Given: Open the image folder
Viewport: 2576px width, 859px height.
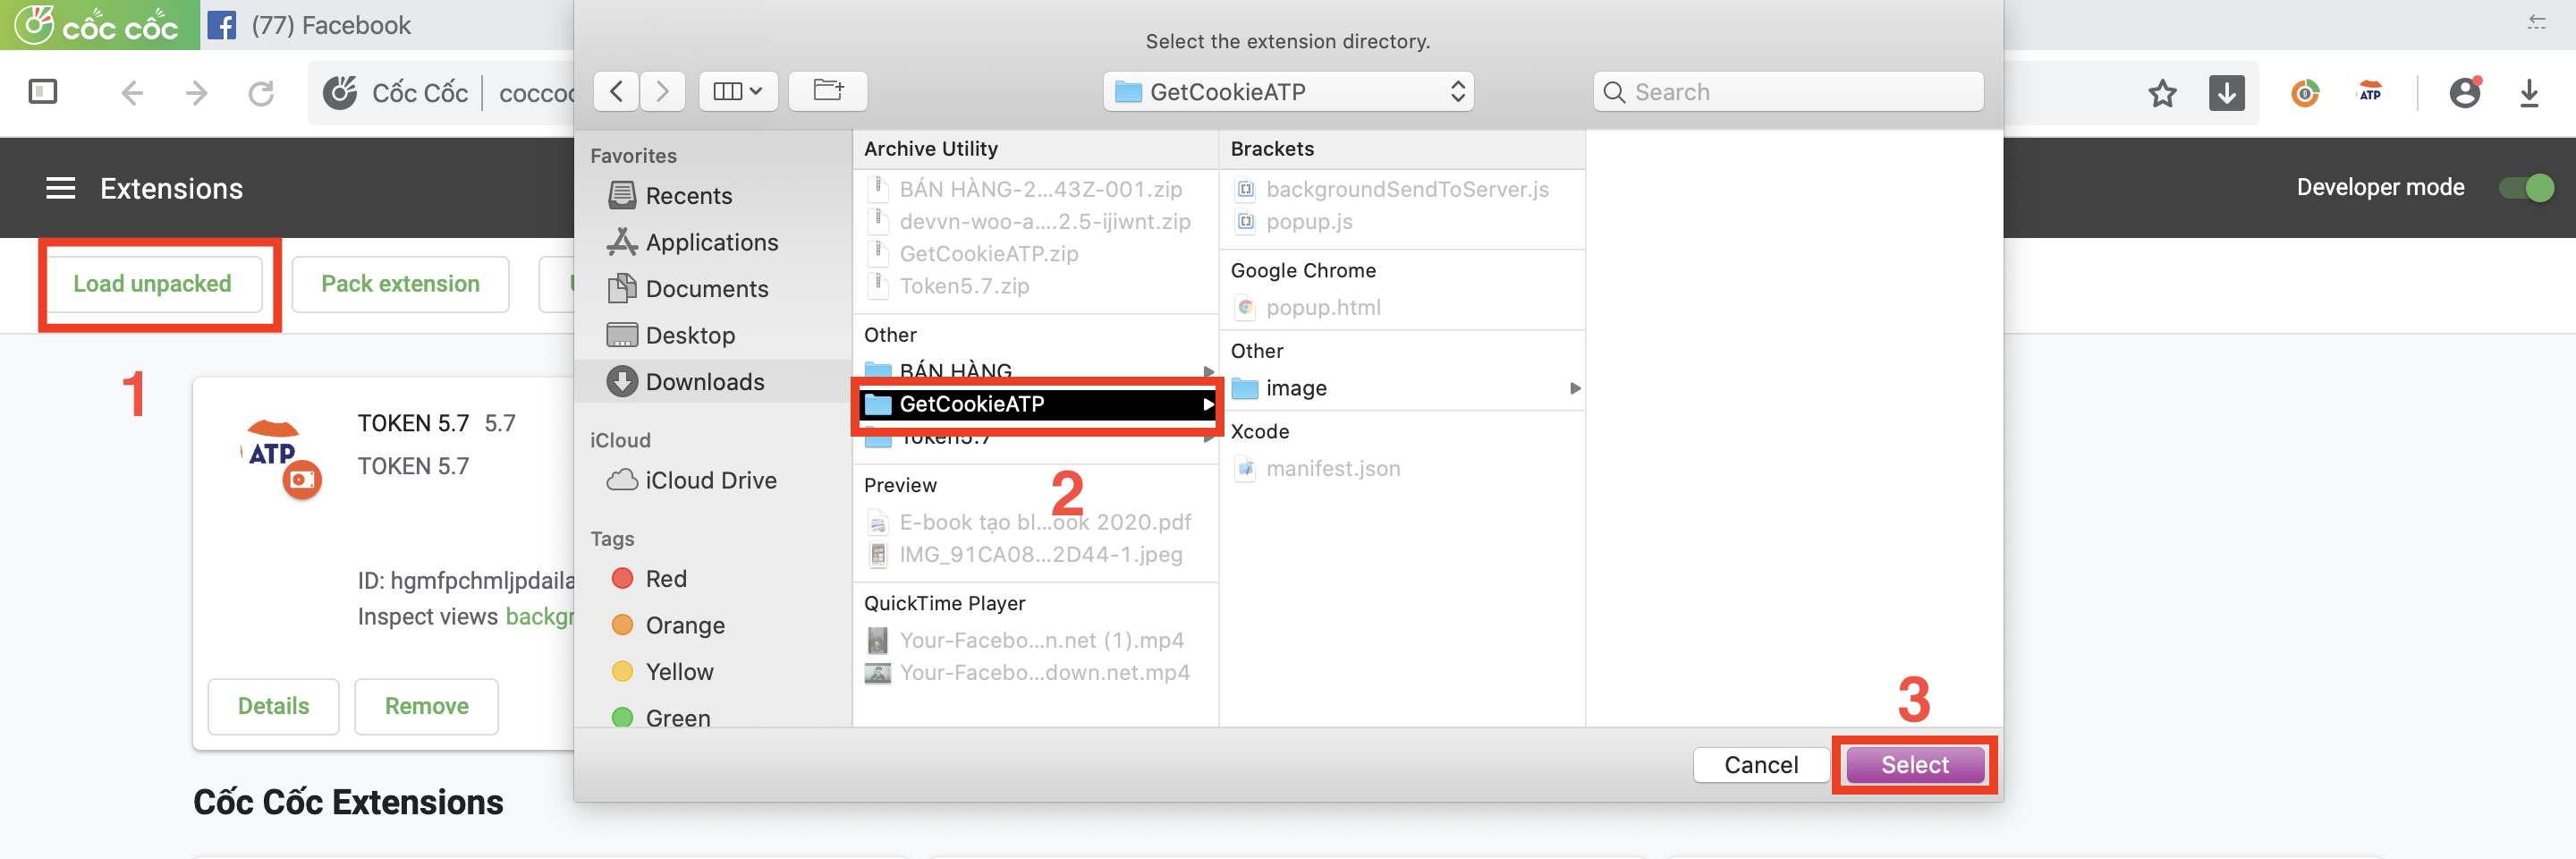Looking at the screenshot, I should point(1400,389).
